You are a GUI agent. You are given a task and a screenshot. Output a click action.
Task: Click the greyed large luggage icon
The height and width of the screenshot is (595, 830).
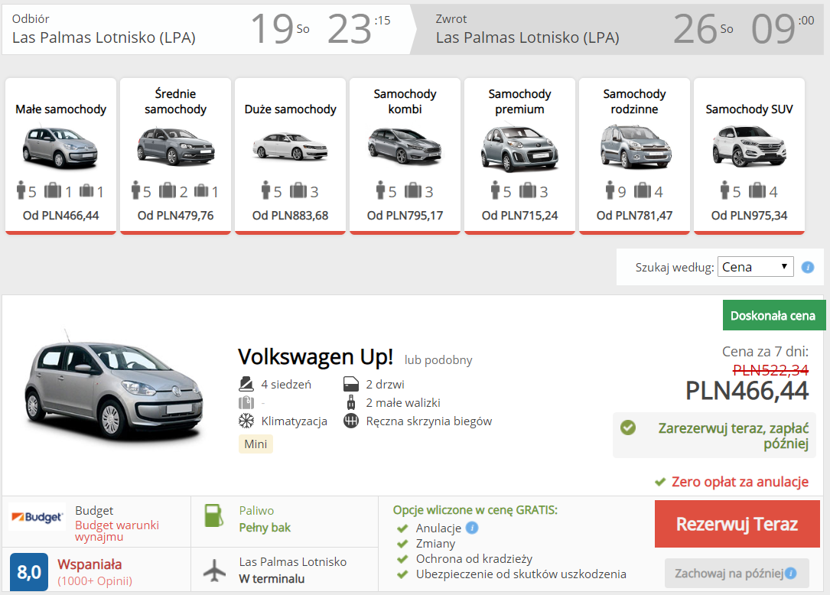(246, 402)
